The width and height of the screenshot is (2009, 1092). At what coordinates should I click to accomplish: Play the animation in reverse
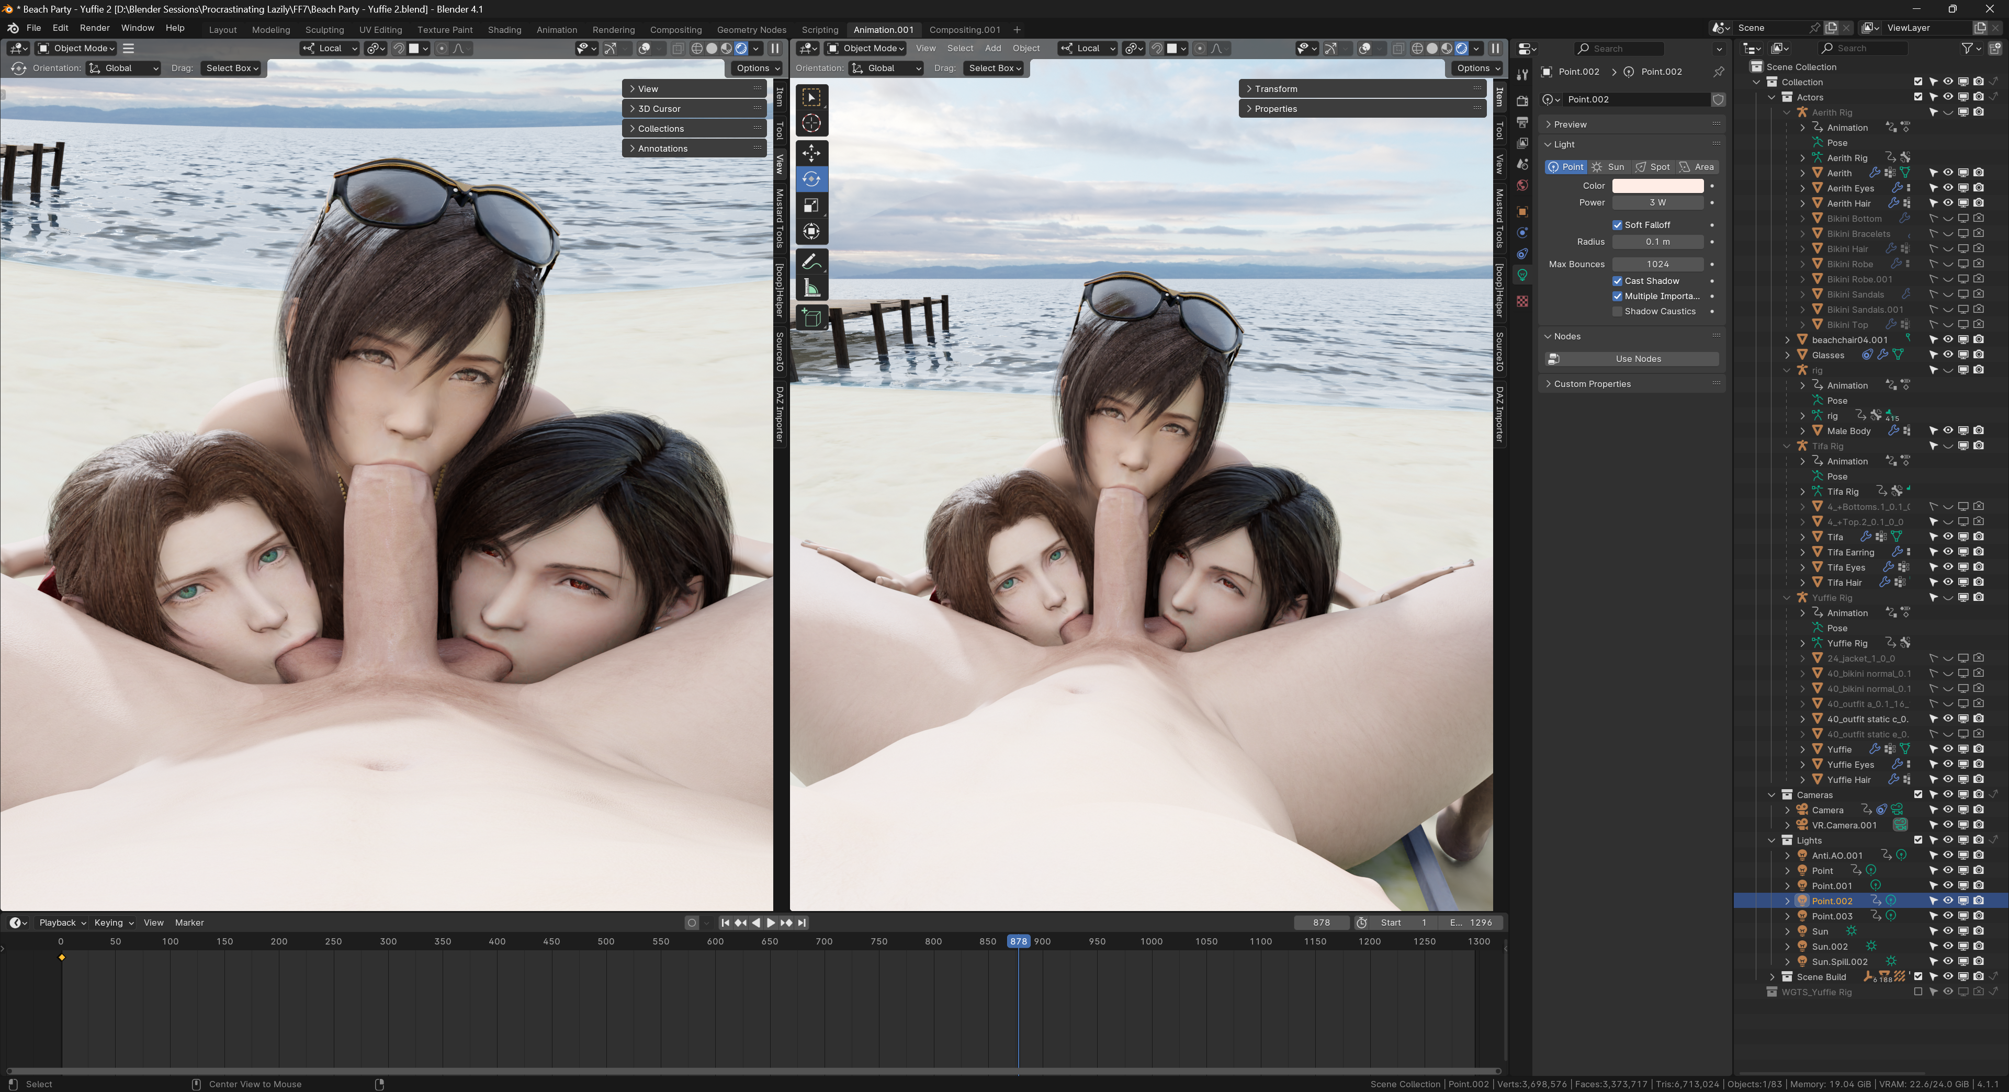[x=755, y=923]
